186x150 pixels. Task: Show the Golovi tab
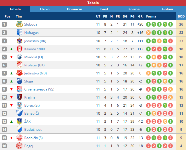point(167,9)
